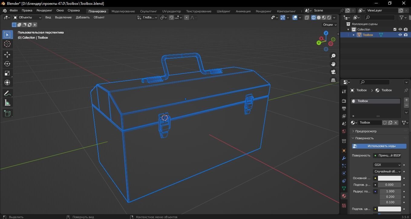Switch viewport to Solid shading mode
The height and width of the screenshot is (219, 411).
coord(318,17)
